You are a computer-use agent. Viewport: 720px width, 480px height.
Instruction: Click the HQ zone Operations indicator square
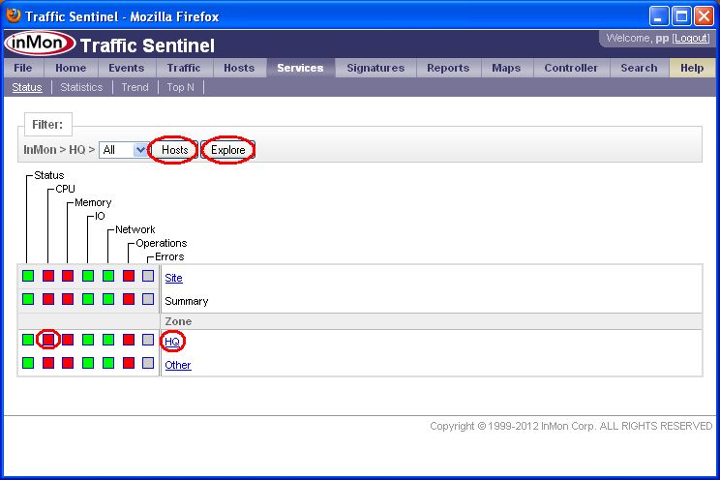click(x=129, y=340)
